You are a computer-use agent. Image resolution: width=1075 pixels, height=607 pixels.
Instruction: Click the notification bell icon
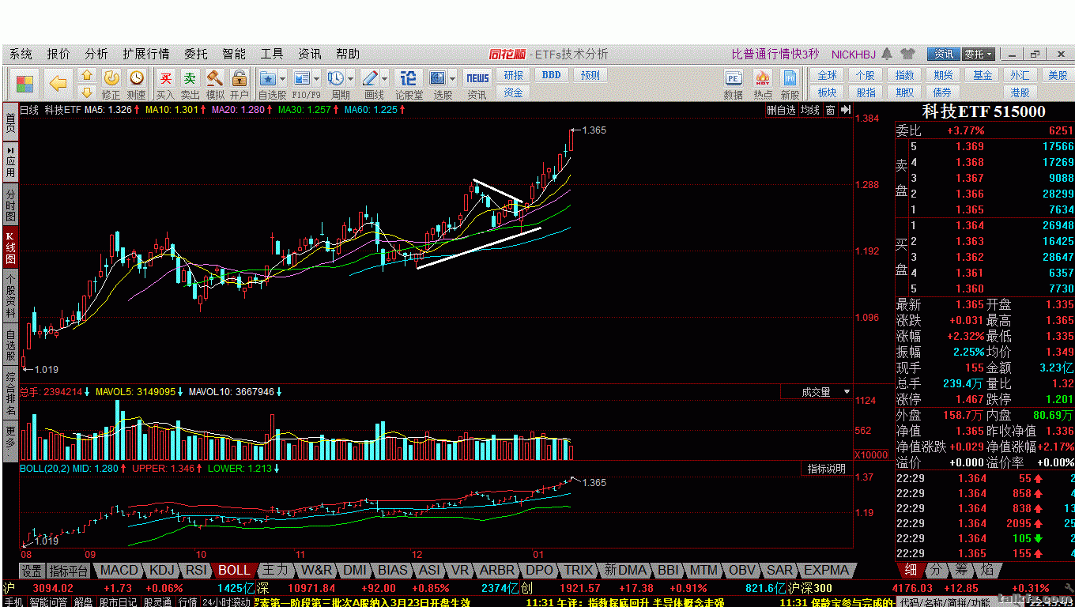887,54
